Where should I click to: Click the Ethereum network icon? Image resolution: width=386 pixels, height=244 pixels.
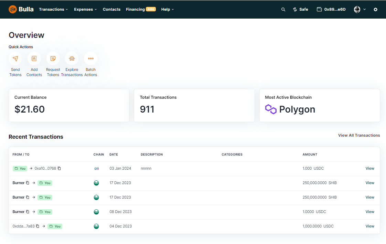point(357,9)
